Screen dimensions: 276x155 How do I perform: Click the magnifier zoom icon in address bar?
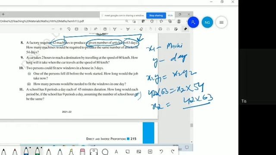(x=127, y=21)
